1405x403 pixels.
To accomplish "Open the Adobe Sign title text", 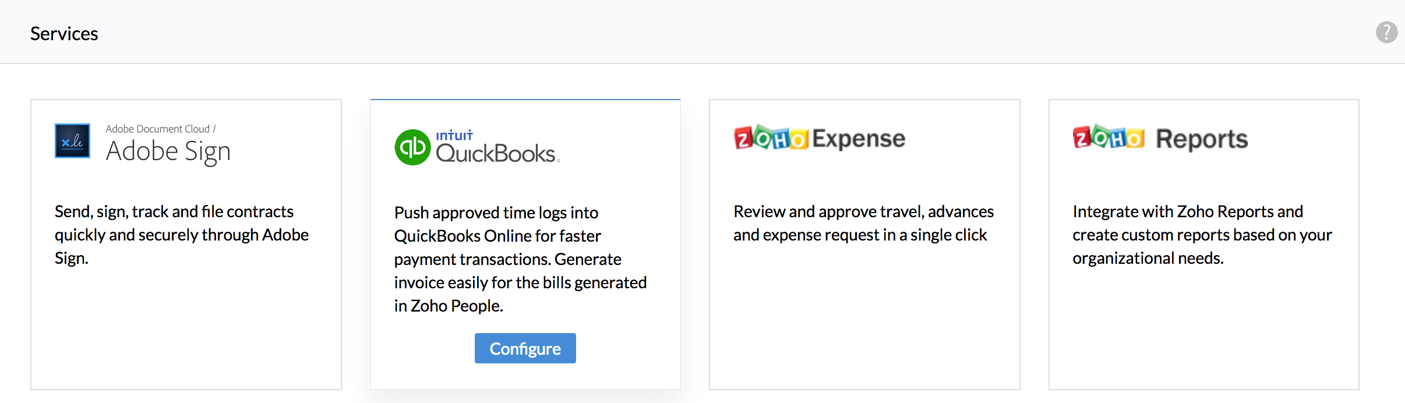I will pyautogui.click(x=168, y=151).
